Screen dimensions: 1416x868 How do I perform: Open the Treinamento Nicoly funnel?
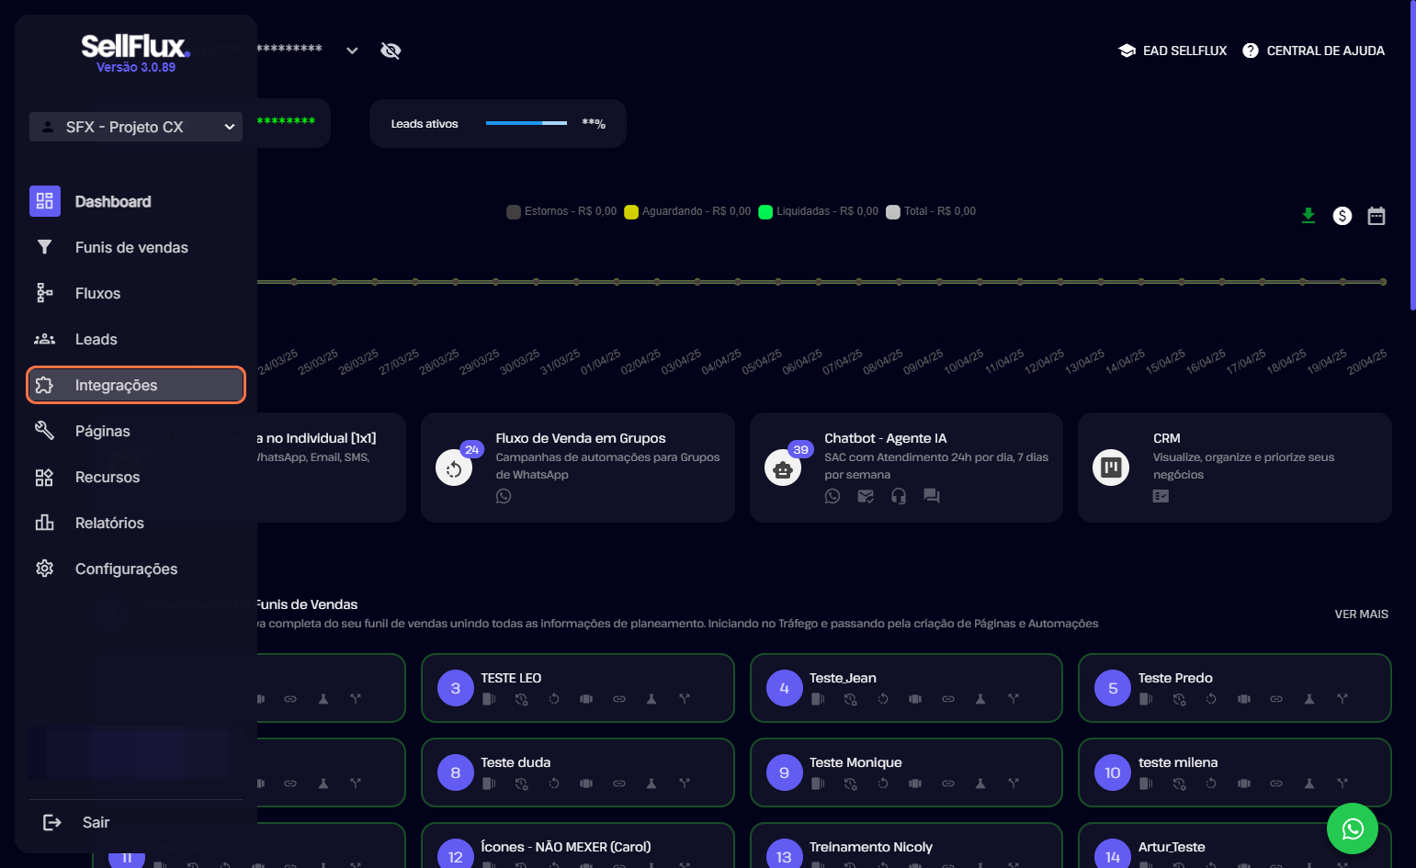coord(906,846)
